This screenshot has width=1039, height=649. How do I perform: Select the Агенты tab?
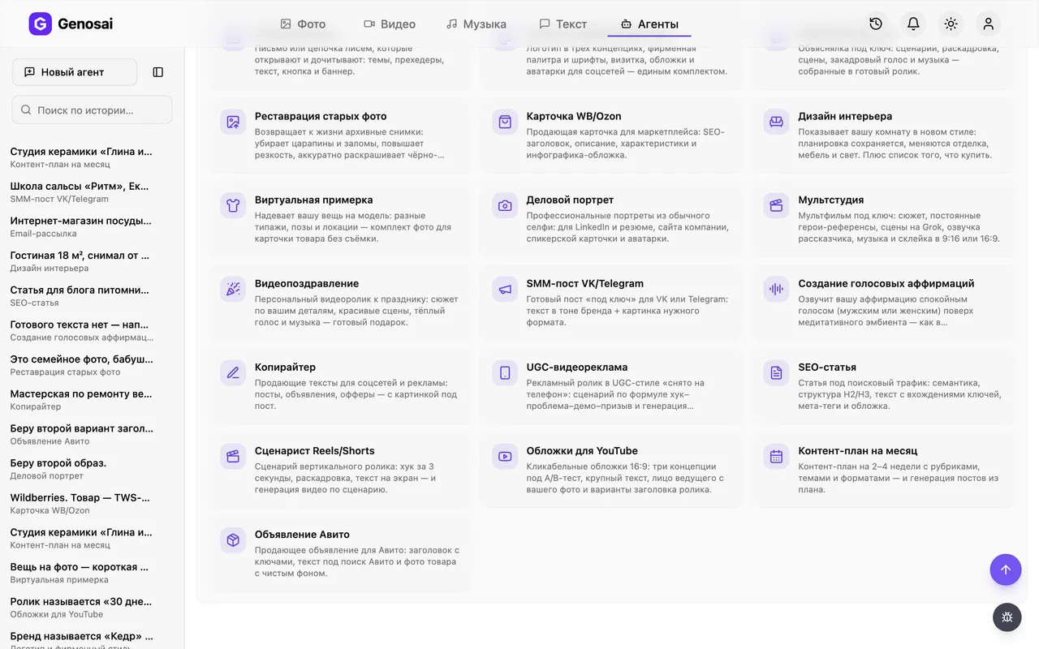pyautogui.click(x=649, y=24)
